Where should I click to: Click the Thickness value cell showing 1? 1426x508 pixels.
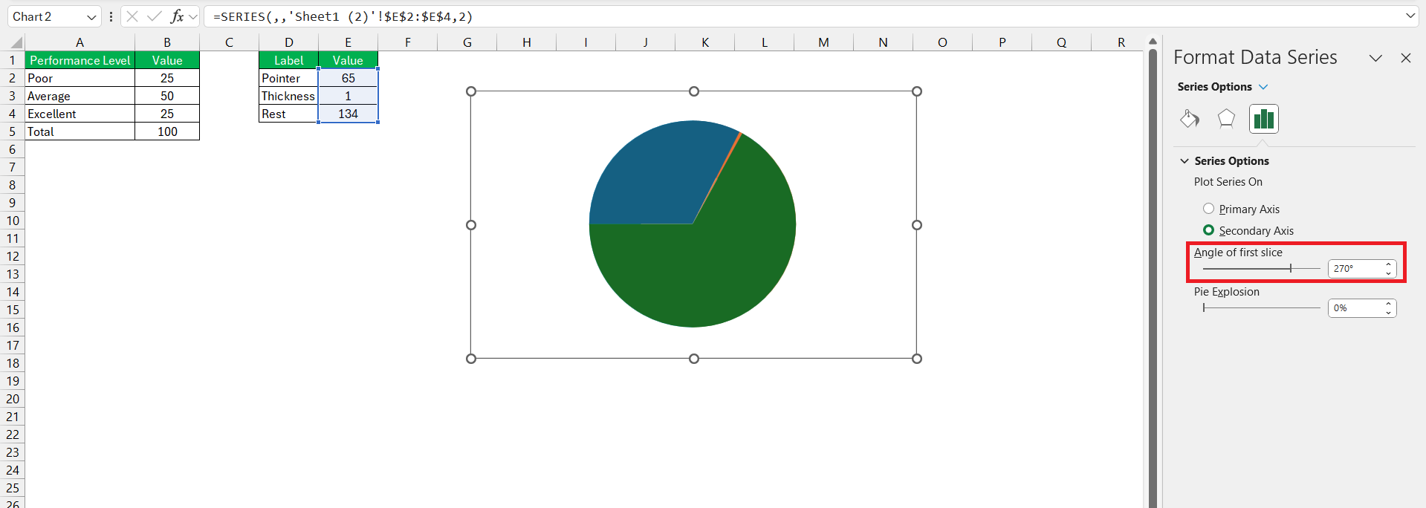348,96
